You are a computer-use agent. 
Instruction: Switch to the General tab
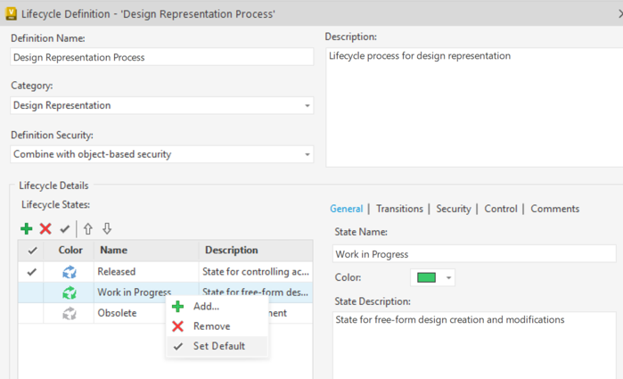347,209
